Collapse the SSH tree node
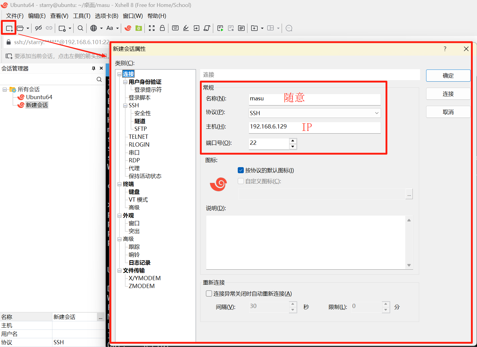The image size is (477, 347). point(125,105)
